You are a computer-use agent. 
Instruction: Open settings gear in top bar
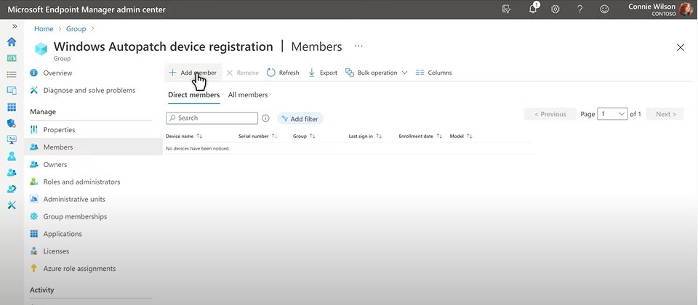coord(555,9)
